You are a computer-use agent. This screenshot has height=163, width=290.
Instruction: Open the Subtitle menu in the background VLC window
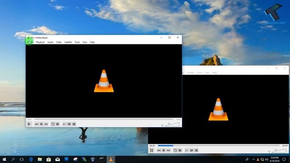[x=190, y=73]
